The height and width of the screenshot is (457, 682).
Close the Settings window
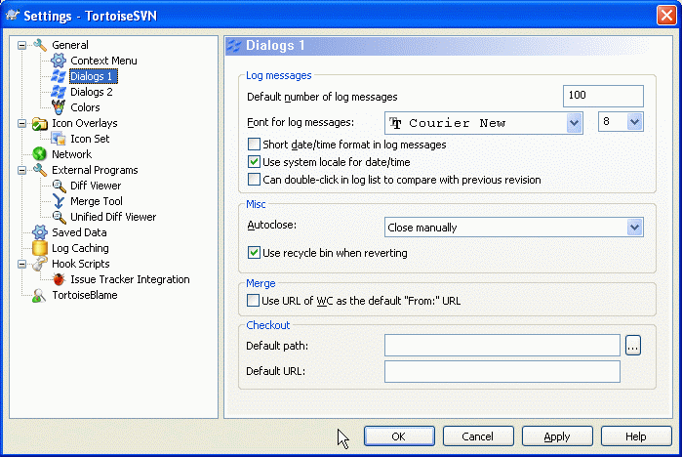[666, 16]
